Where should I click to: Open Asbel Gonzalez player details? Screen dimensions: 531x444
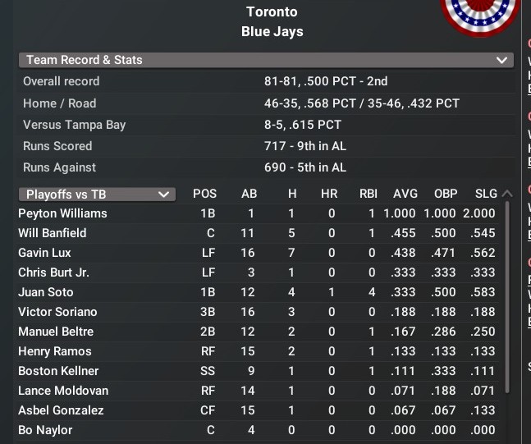coord(61,410)
